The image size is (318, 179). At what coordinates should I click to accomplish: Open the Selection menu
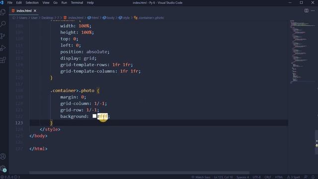tap(32, 2)
